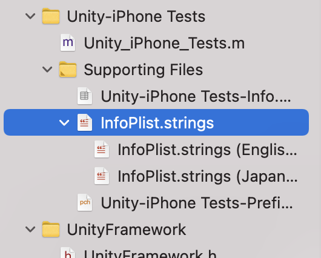The height and width of the screenshot is (258, 321).
Task: Click the Objective-C m file icon
Action: click(x=68, y=42)
